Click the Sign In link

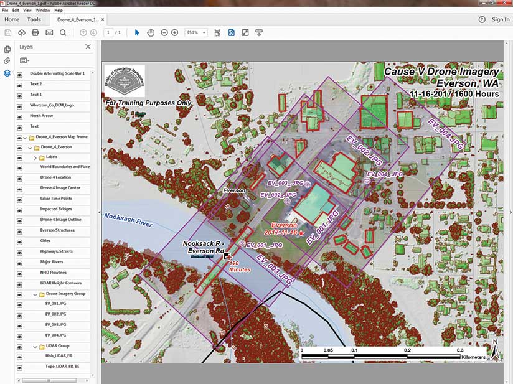[x=501, y=20]
